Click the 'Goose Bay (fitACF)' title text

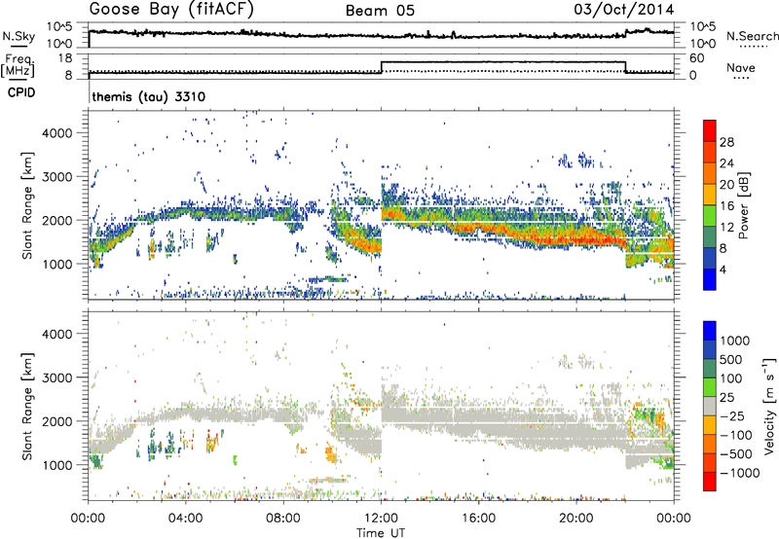[x=171, y=10]
